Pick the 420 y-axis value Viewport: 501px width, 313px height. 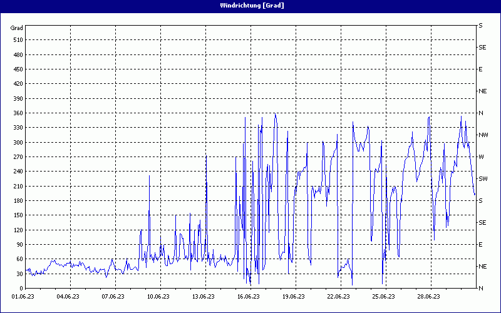coord(18,84)
